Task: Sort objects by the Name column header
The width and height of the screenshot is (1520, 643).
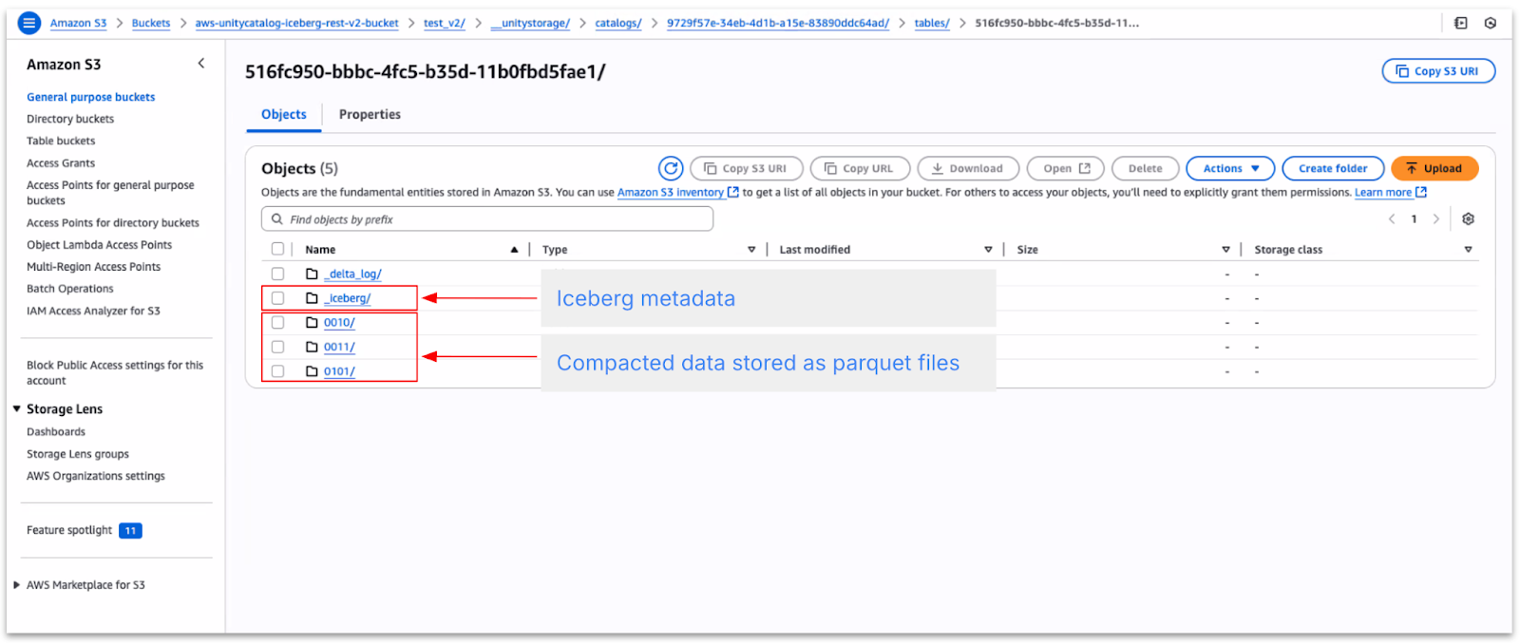Action: pos(320,250)
